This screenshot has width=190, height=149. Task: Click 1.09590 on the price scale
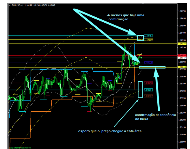coord(182,98)
